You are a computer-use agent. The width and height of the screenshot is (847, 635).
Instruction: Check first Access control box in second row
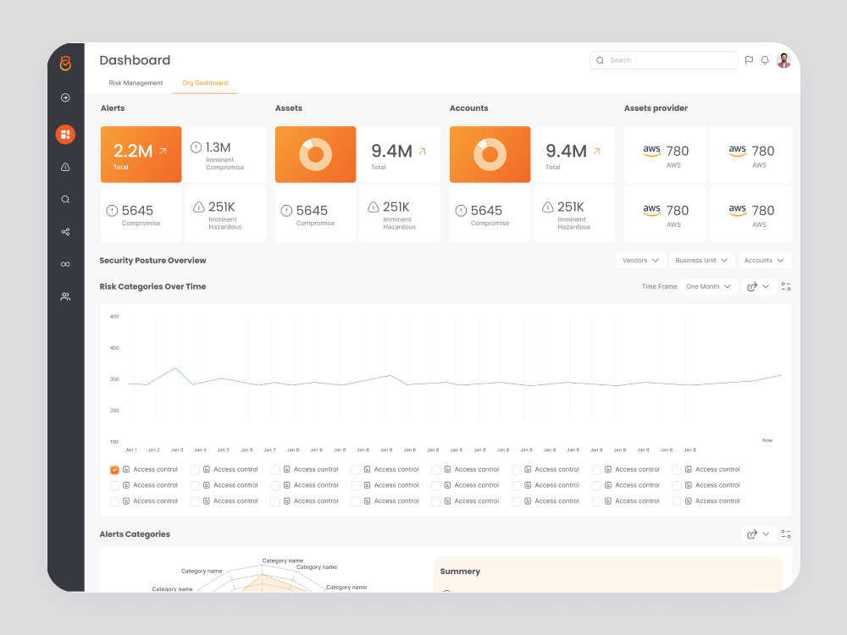tap(114, 485)
